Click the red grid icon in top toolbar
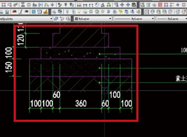Viewport: 187px width, 137px height. (x=160, y=5)
